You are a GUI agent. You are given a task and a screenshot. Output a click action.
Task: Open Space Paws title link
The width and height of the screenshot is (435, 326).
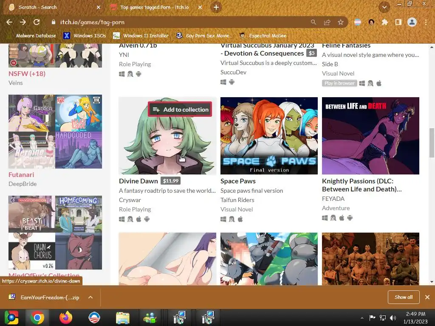click(x=238, y=181)
